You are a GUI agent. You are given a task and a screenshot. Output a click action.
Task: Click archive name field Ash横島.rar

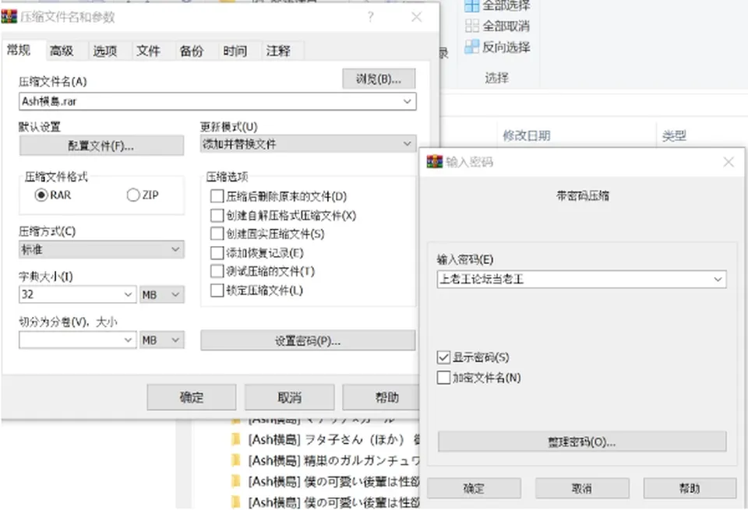[217, 101]
